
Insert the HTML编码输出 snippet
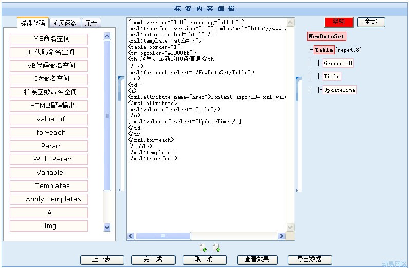49,106
